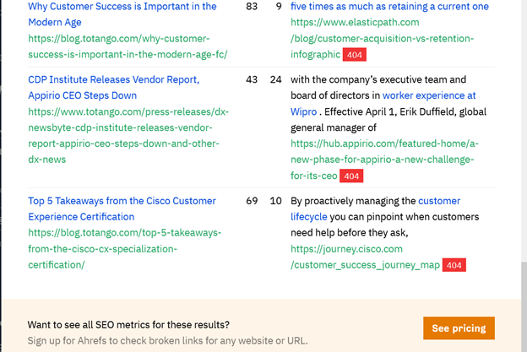Image resolution: width=527 pixels, height=352 pixels.
Task: Click the journey.cisco.com journey map URL
Action: [365, 265]
